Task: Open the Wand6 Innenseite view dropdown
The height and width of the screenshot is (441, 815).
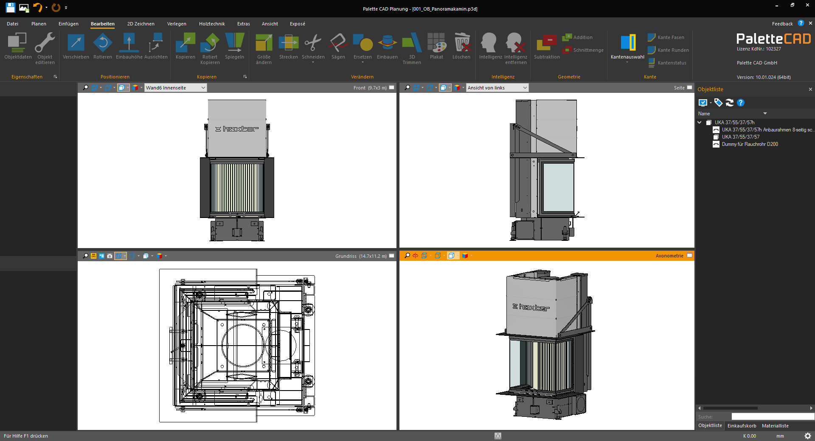Action: [175, 88]
